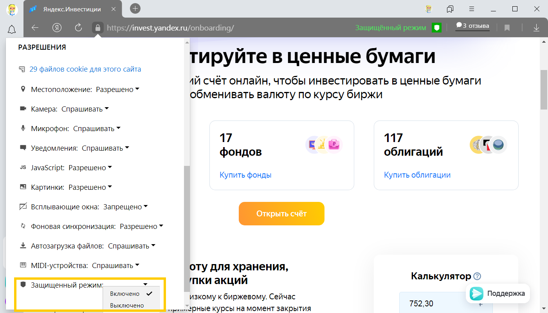Open the bookmarks panel icon in title bar
The height and width of the screenshot is (313, 548).
click(450, 9)
